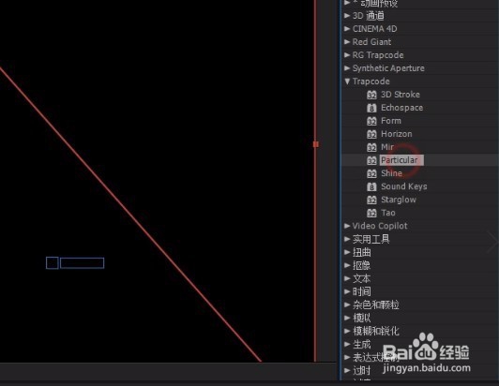Select the Shine effect
The image size is (499, 386).
[391, 173]
